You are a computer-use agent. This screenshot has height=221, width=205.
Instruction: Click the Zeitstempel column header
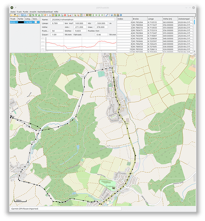coord(185,19)
